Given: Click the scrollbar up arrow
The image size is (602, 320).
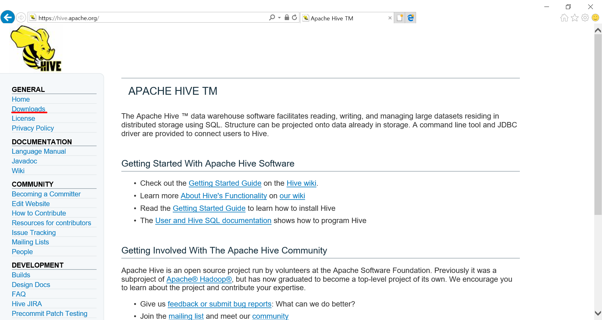Looking at the screenshot, I should pyautogui.click(x=598, y=30).
